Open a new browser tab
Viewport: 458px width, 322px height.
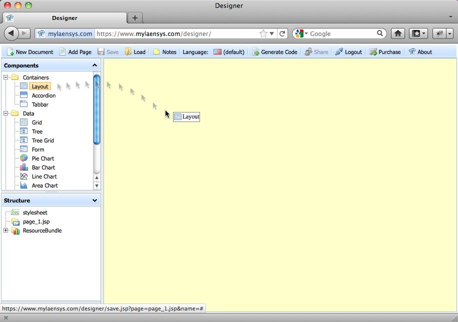pos(135,17)
